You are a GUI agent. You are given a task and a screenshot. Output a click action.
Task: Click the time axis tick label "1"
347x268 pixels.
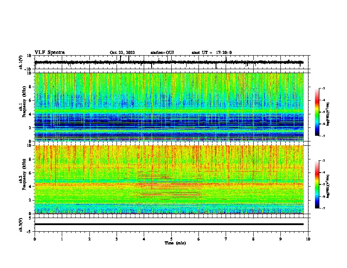pos(62,239)
